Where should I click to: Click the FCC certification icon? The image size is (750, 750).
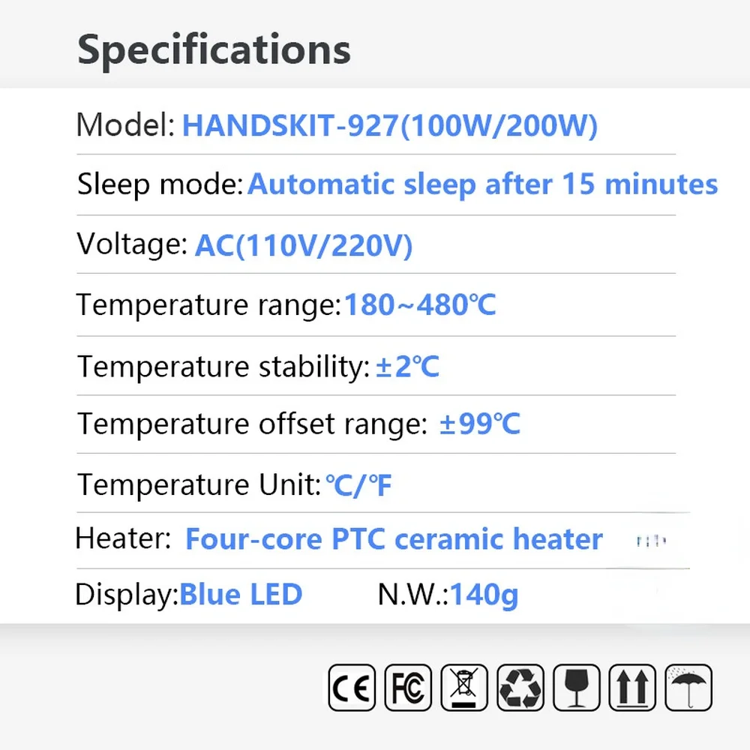pyautogui.click(x=408, y=687)
